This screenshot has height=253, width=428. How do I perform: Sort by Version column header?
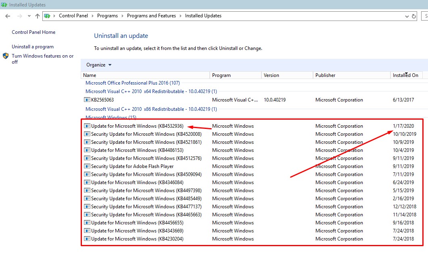pyautogui.click(x=287, y=75)
